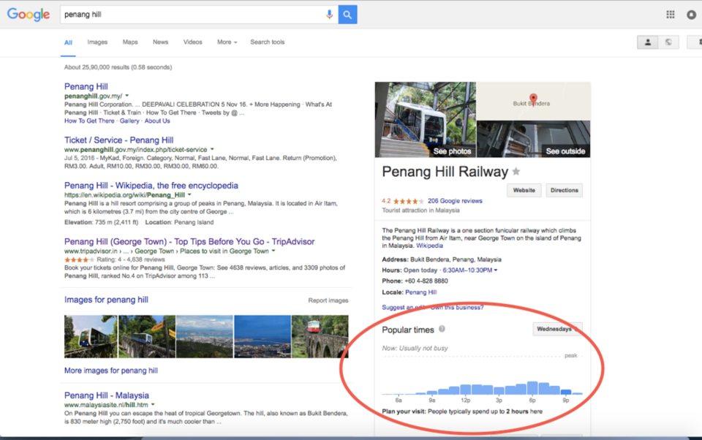Open the Gallery sitelink
This screenshot has height=440, width=702.
(x=129, y=121)
